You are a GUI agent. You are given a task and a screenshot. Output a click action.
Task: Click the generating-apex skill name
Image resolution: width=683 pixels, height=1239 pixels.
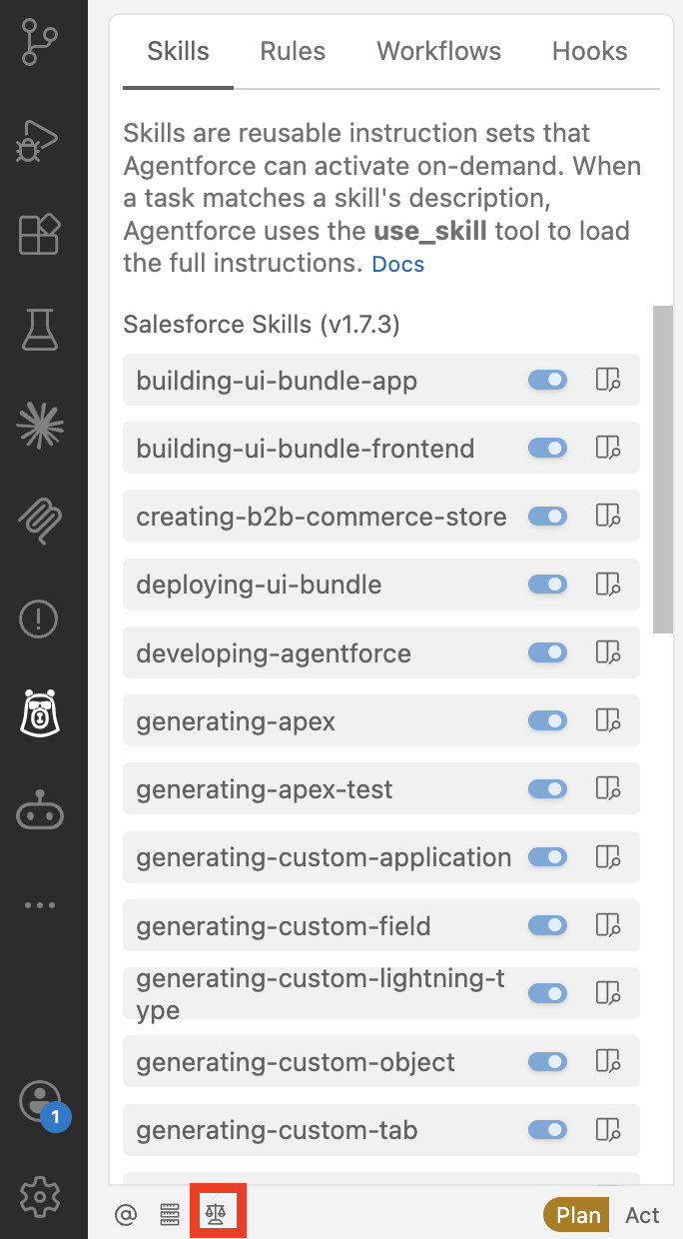click(x=236, y=720)
